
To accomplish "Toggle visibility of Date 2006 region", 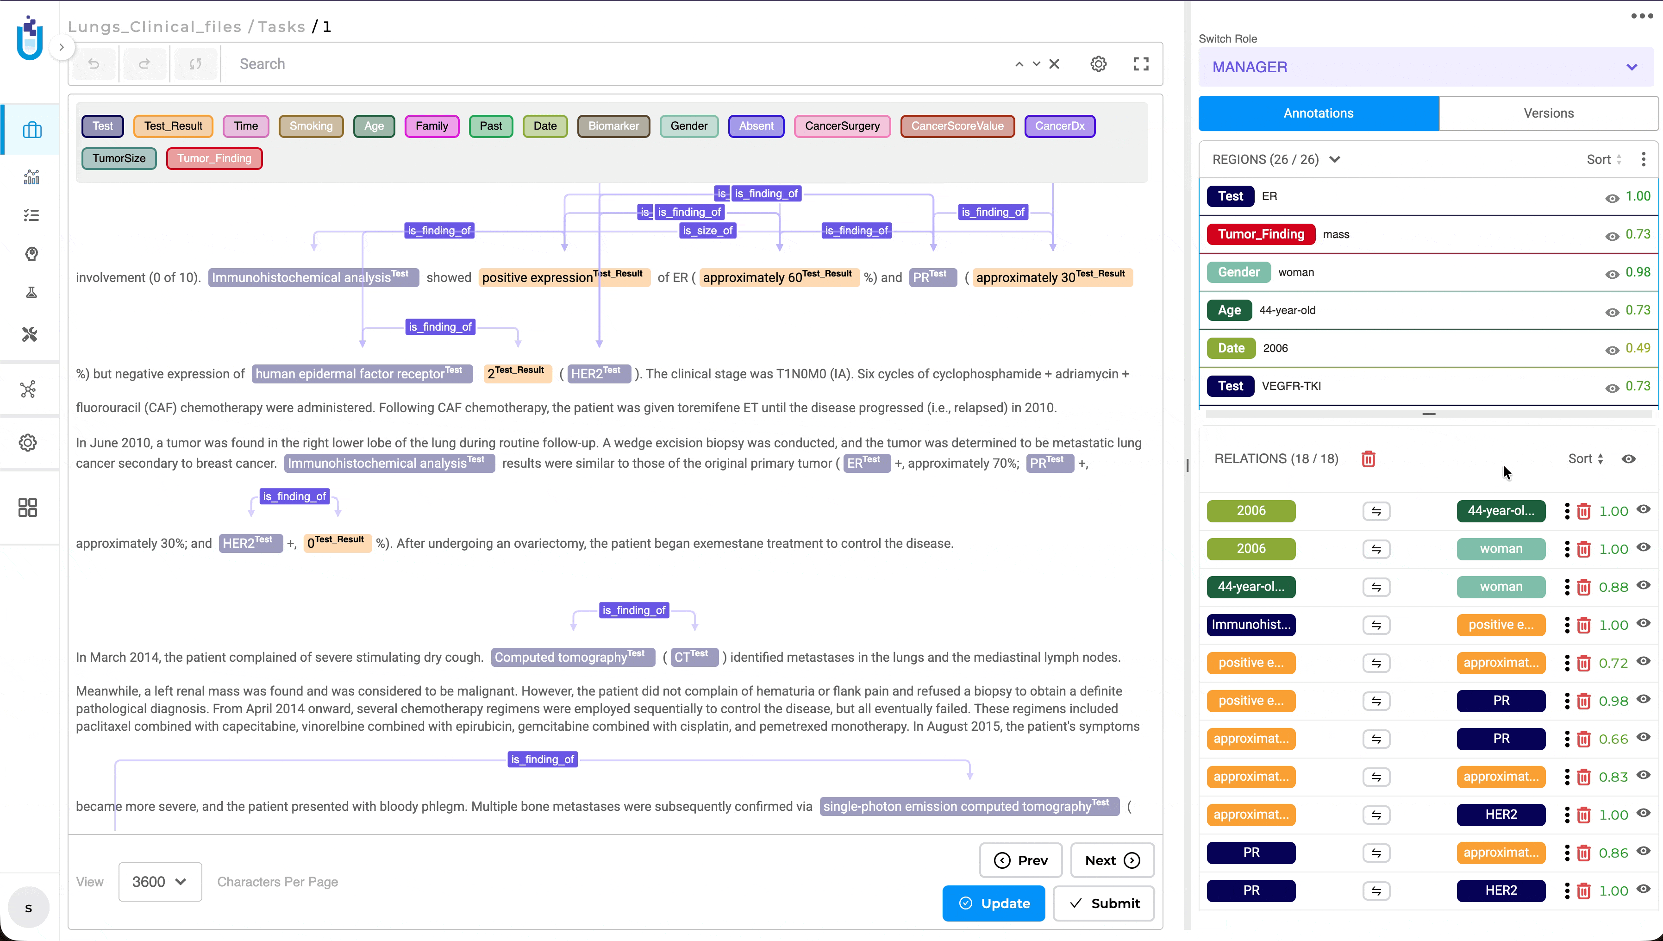I will tap(1612, 350).
